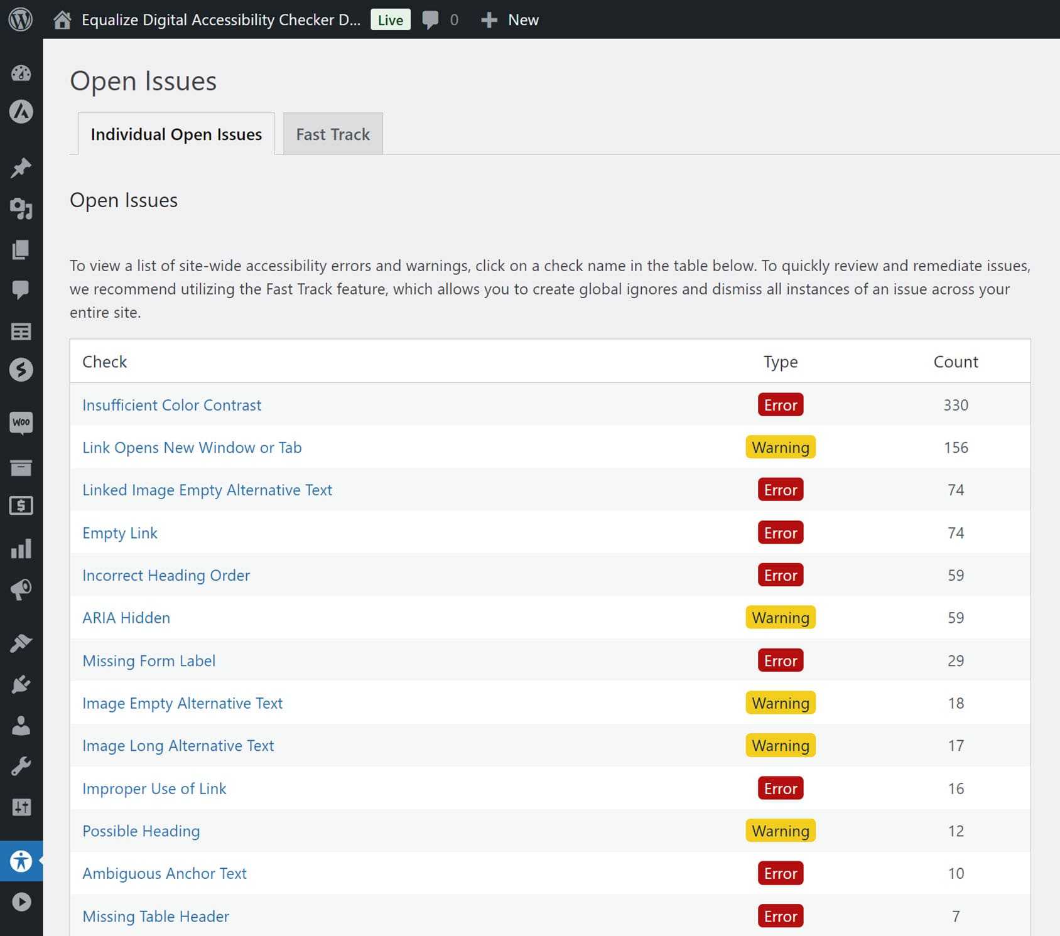Screen dimensions: 1060x936
Task: Open WooCommerce icon in sidebar
Action: tap(21, 422)
